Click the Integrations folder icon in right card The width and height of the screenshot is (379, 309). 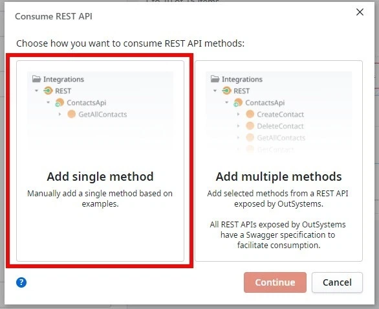click(x=215, y=79)
